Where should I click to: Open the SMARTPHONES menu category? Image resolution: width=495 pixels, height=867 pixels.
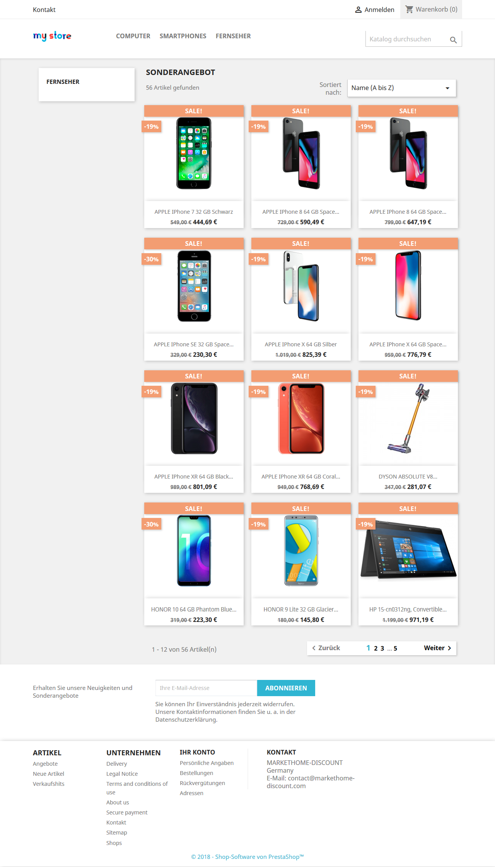point(183,36)
